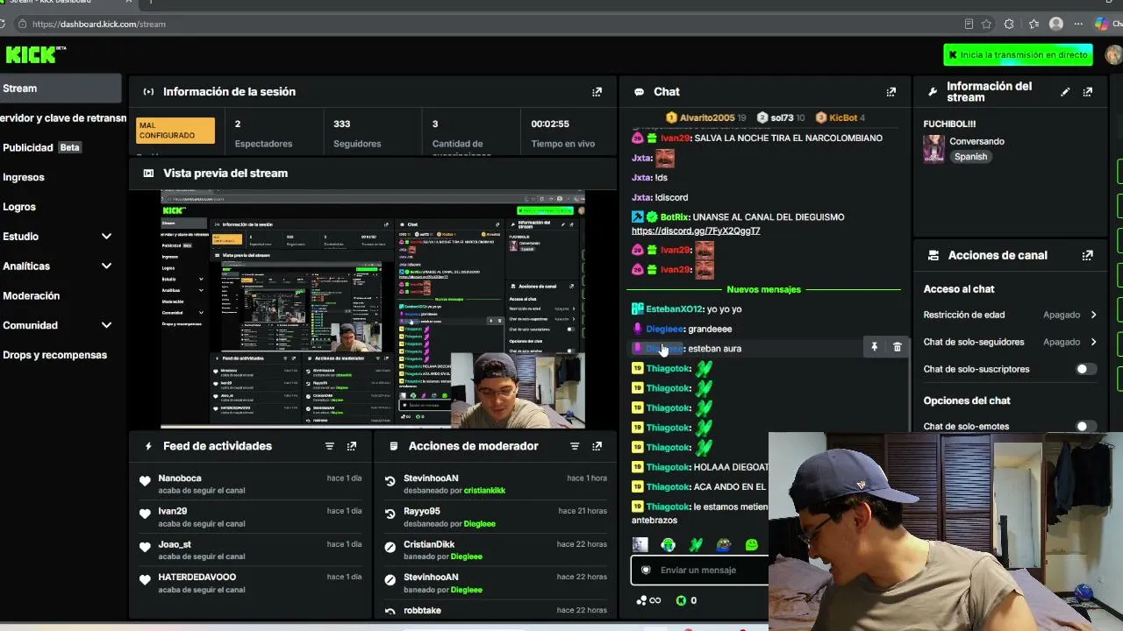Pop out the Acciones de canal panel

[x=1088, y=255]
